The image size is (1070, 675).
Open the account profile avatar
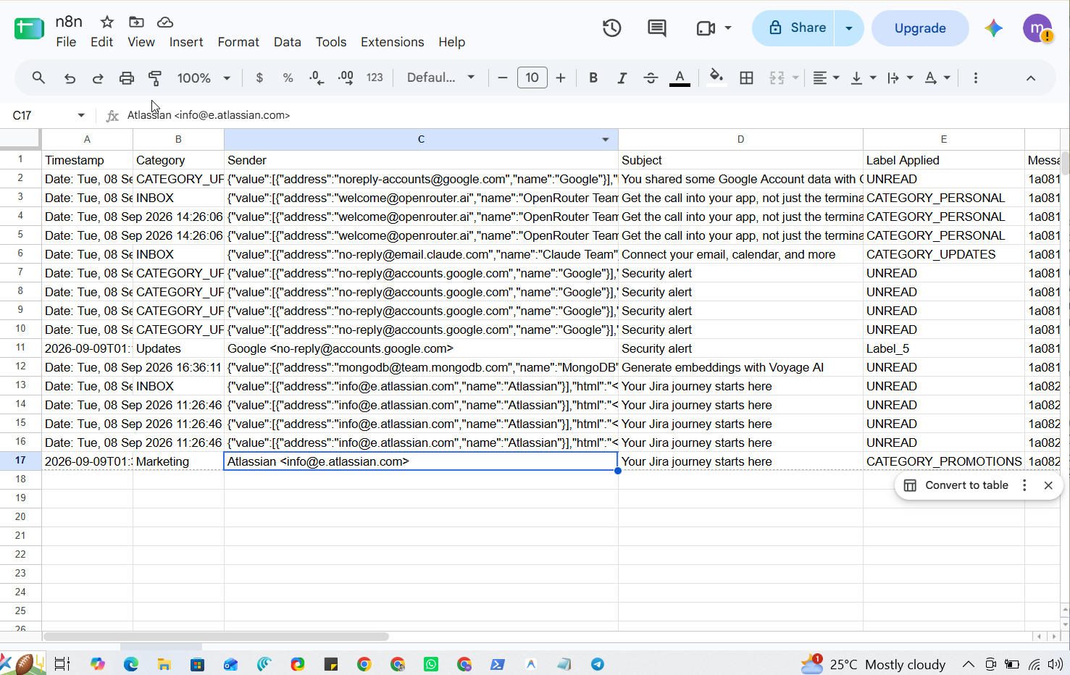pos(1037,28)
